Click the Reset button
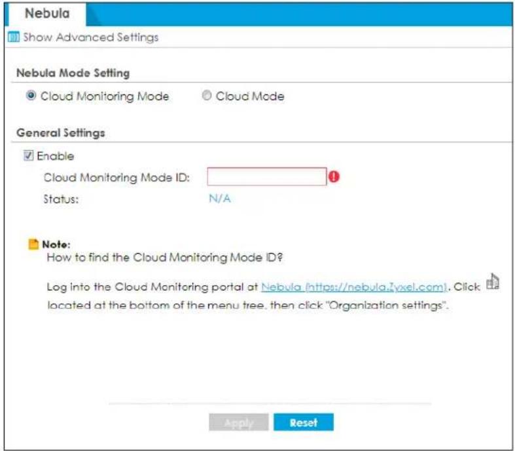Viewport: 515px width, 451px height. pyautogui.click(x=304, y=422)
